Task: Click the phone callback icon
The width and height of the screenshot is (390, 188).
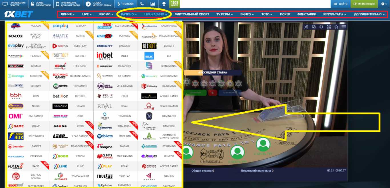Action: click(x=142, y=4)
